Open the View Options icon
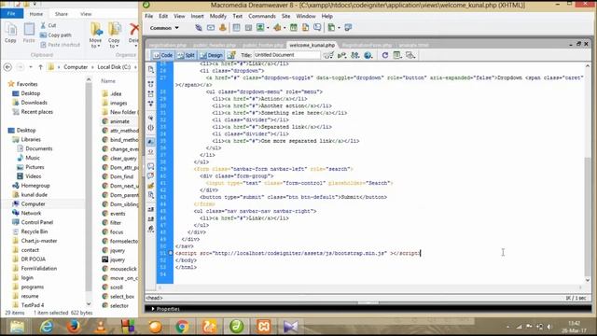The height and width of the screenshot is (336, 597). click(397, 55)
